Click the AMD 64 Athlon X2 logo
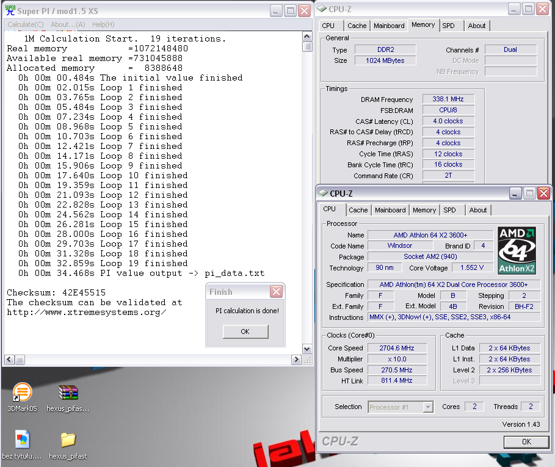The height and width of the screenshot is (467, 555). [x=517, y=251]
